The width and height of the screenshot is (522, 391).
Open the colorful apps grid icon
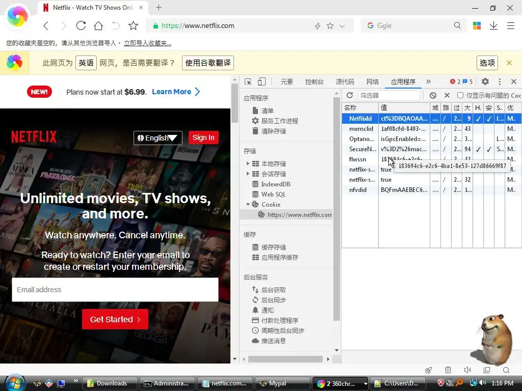click(x=477, y=25)
